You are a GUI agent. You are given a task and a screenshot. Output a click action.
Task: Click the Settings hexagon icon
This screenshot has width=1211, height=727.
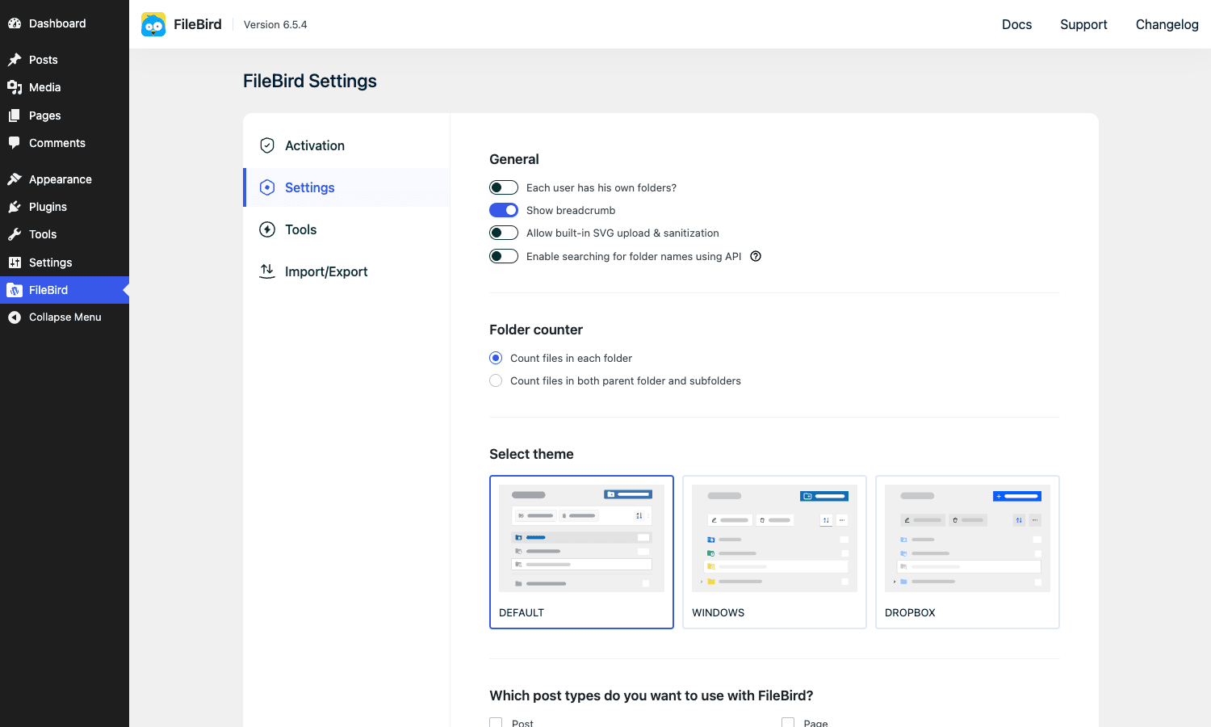[x=267, y=187]
